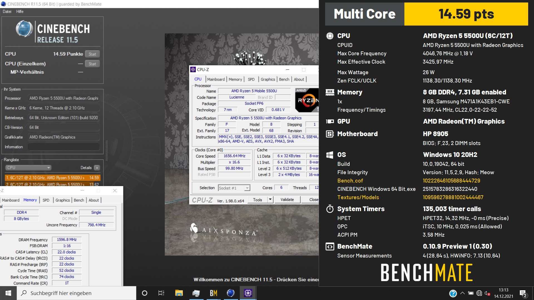
Task: Click the Multi Core 14.59 pts score
Action: click(x=466, y=14)
